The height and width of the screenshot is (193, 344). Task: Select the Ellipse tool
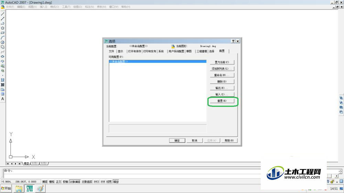click(3, 57)
